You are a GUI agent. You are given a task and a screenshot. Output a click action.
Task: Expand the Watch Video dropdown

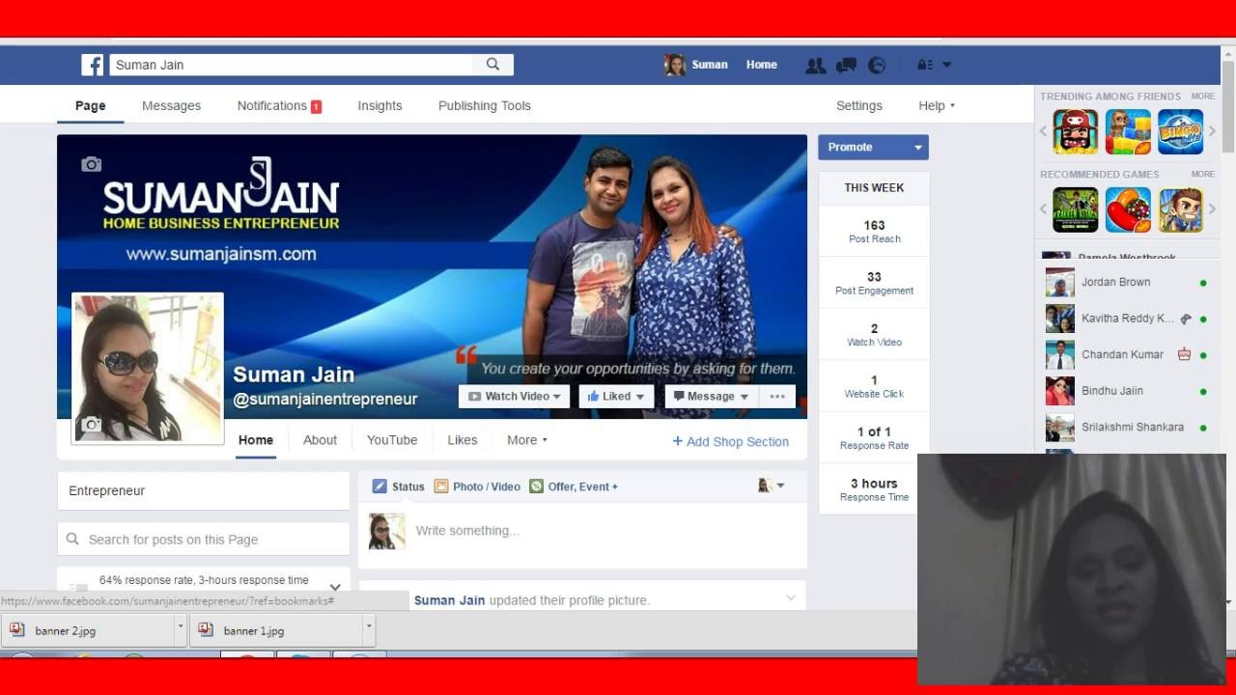pos(556,397)
